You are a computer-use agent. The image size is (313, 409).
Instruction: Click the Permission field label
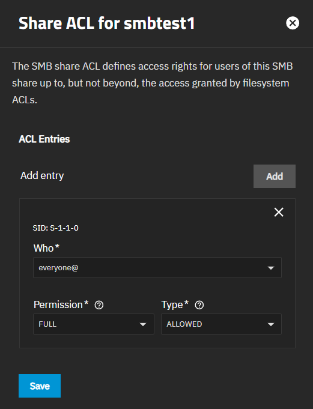point(61,304)
